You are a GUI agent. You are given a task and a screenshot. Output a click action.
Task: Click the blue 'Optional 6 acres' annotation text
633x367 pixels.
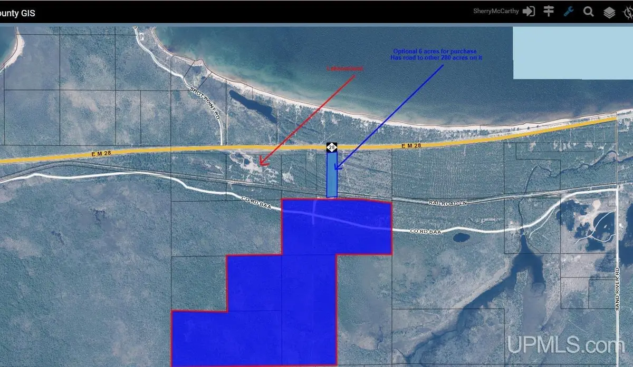[436, 54]
